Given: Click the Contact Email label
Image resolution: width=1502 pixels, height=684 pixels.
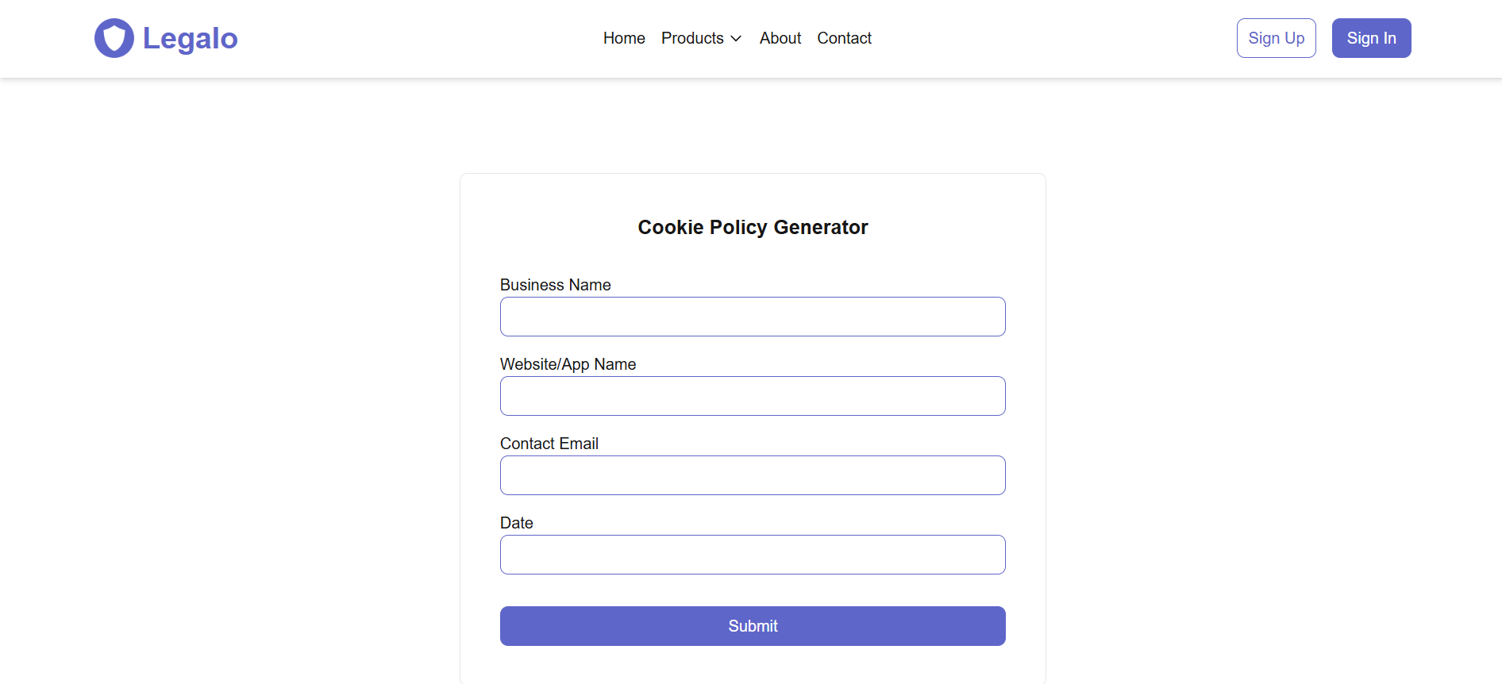Looking at the screenshot, I should (x=549, y=444).
